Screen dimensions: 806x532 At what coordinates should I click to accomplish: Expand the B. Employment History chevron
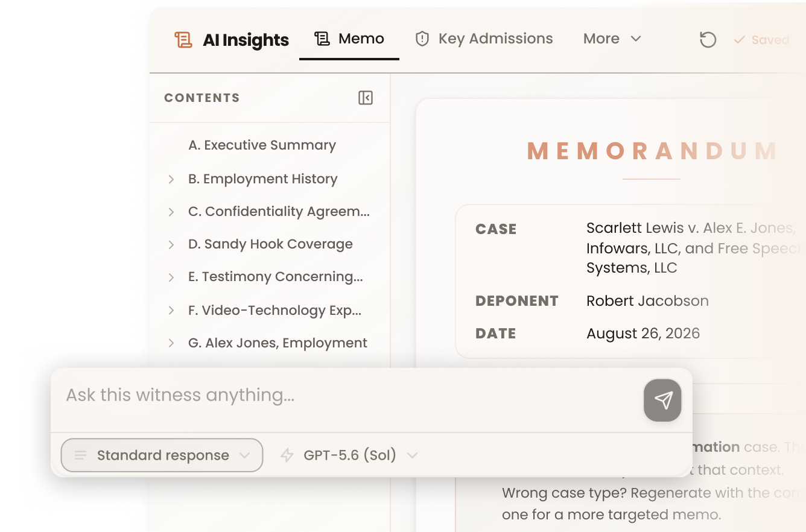tap(171, 179)
